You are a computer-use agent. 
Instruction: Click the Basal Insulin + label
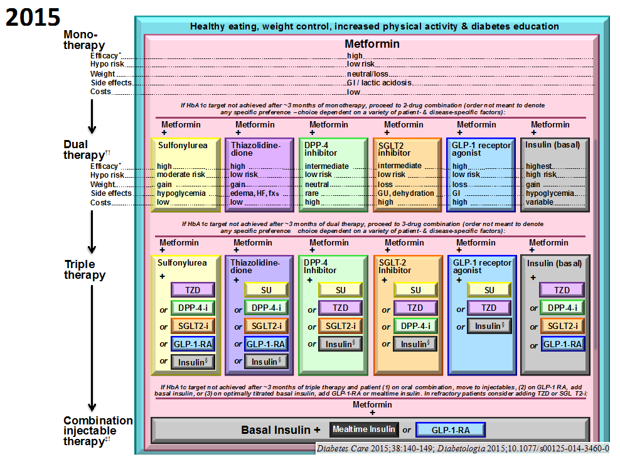point(281,430)
